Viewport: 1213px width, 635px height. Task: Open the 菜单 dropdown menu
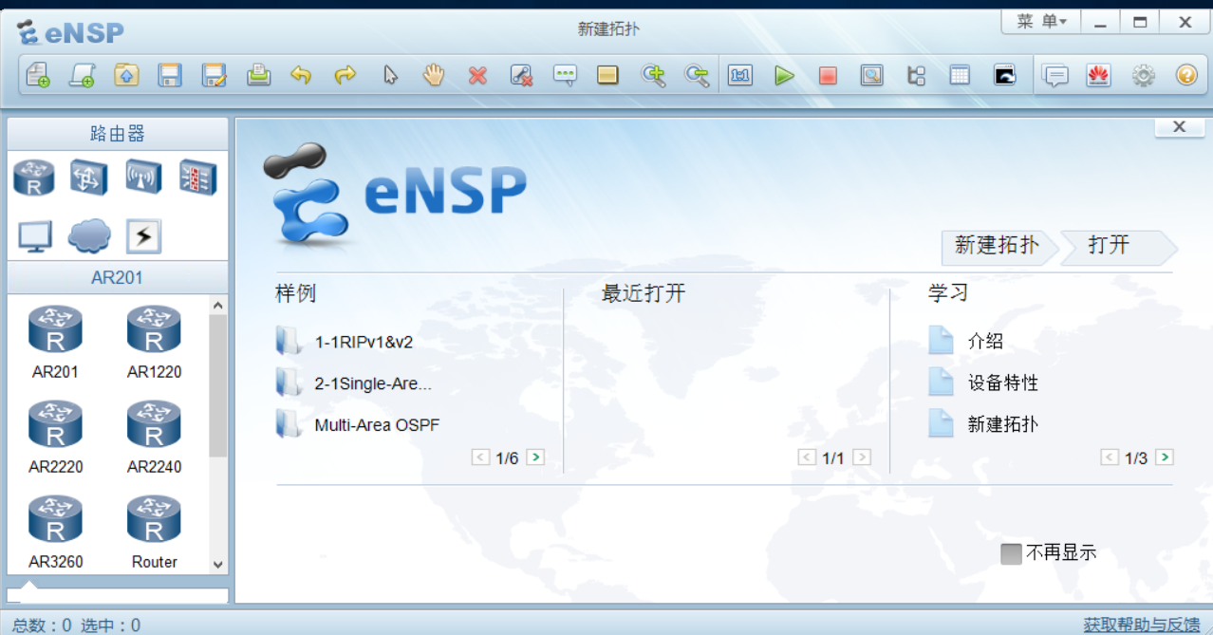pos(1041,22)
